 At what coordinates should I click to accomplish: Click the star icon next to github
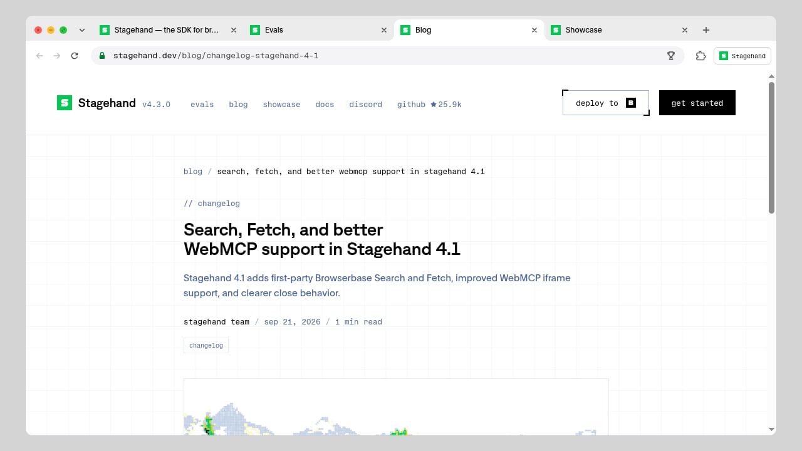[x=434, y=105]
